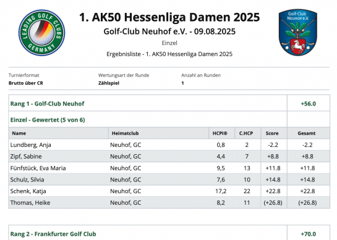Select player Fünfstück, Eva Maria
The width and height of the screenshot is (337, 240).
[38, 168]
